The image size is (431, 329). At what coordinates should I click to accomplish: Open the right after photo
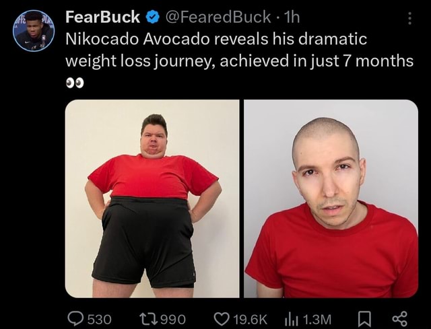point(331,198)
